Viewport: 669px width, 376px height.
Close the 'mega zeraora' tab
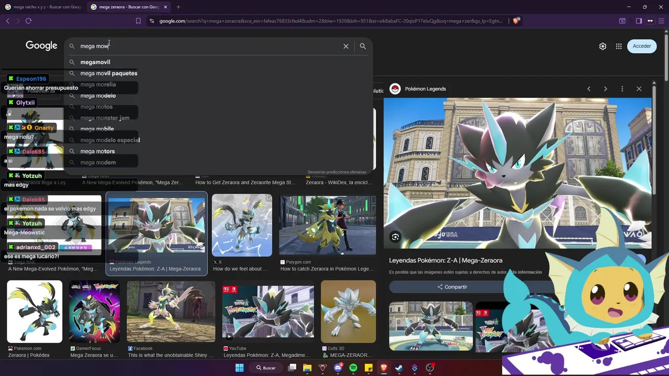166,7
